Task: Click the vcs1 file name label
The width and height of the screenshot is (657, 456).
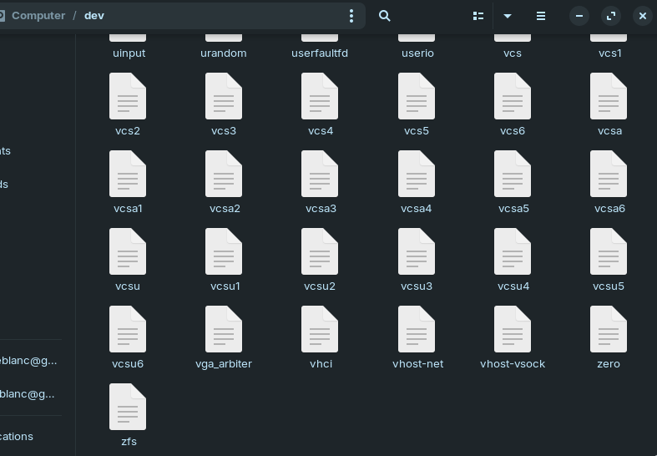Action: pos(609,53)
